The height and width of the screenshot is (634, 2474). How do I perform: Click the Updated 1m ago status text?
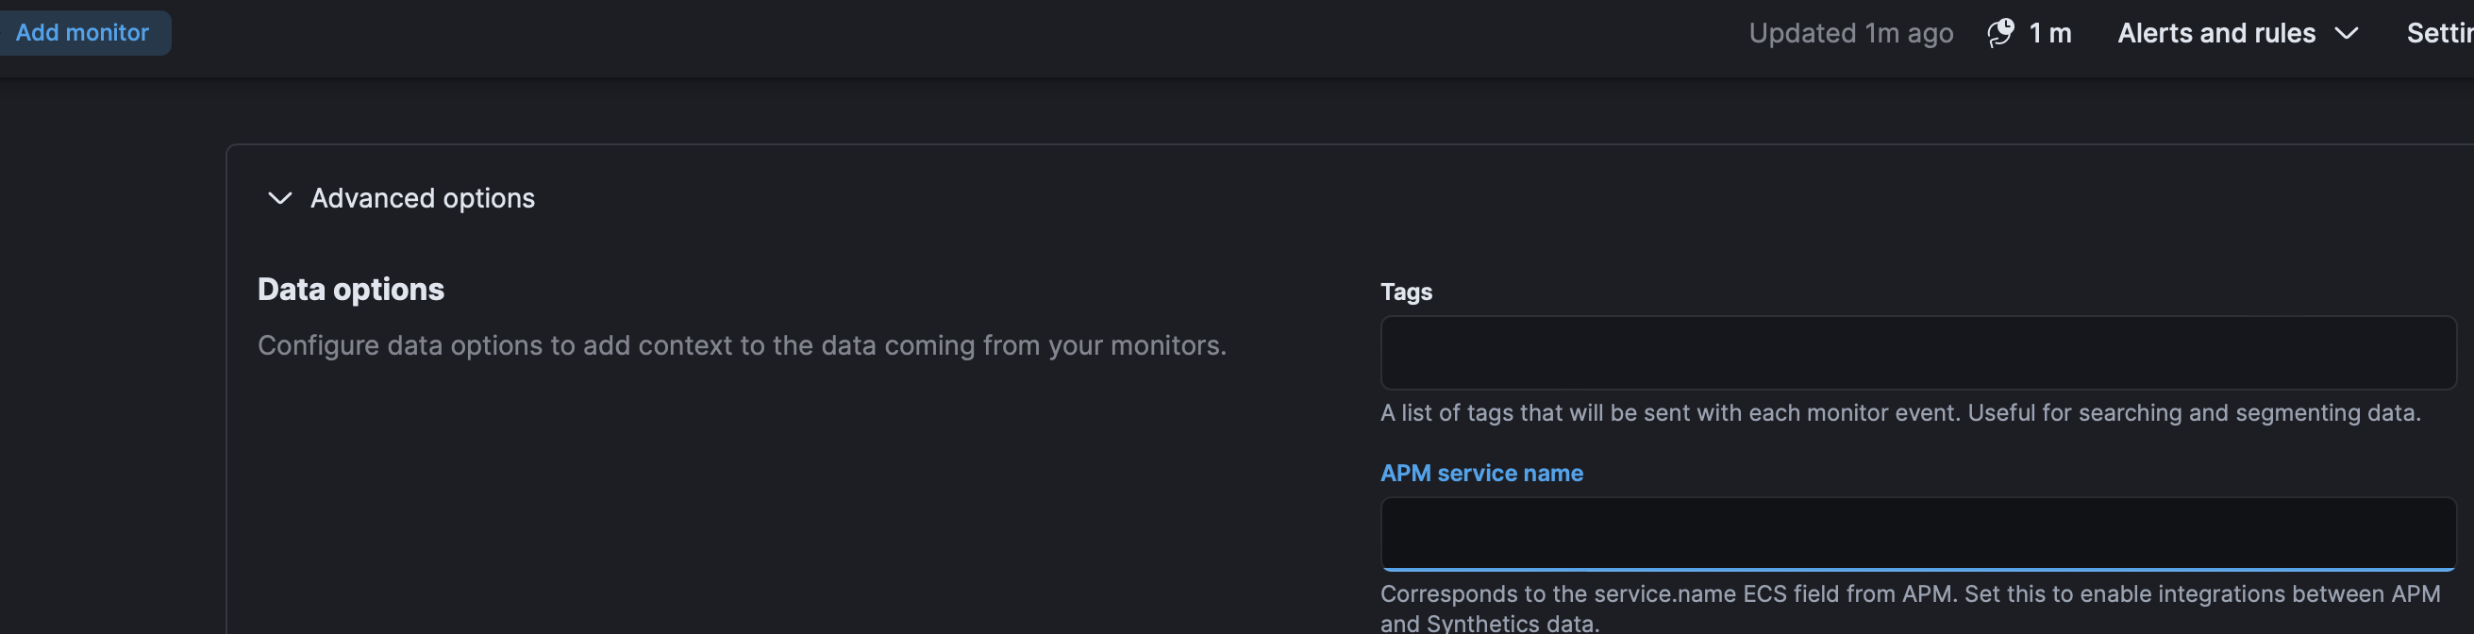tap(1849, 33)
